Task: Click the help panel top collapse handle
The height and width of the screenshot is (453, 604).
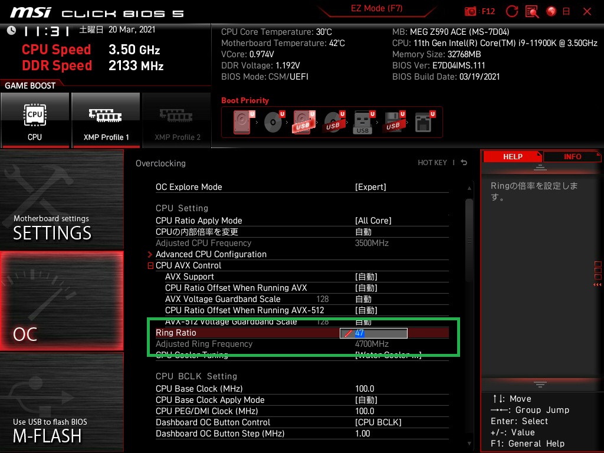Action: [x=540, y=168]
